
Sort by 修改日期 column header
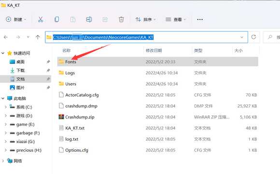tap(154, 51)
